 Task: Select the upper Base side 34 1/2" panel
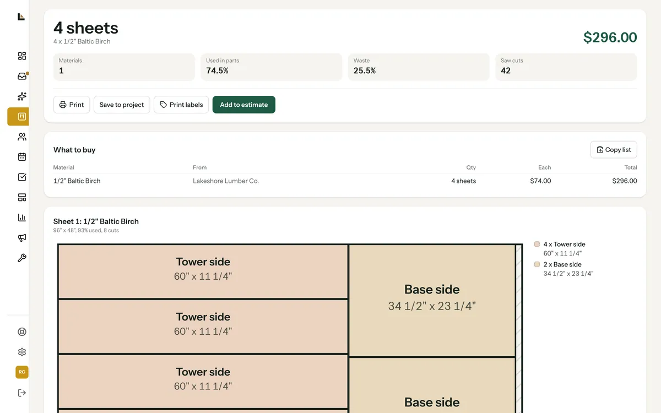point(432,300)
